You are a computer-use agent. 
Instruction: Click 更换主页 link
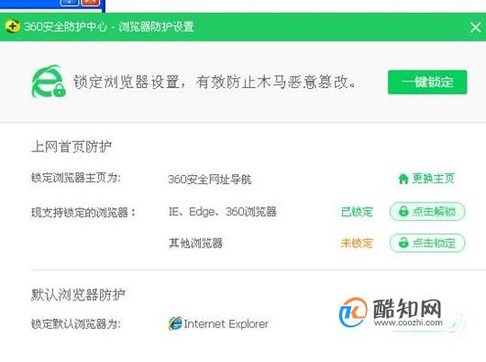433,179
